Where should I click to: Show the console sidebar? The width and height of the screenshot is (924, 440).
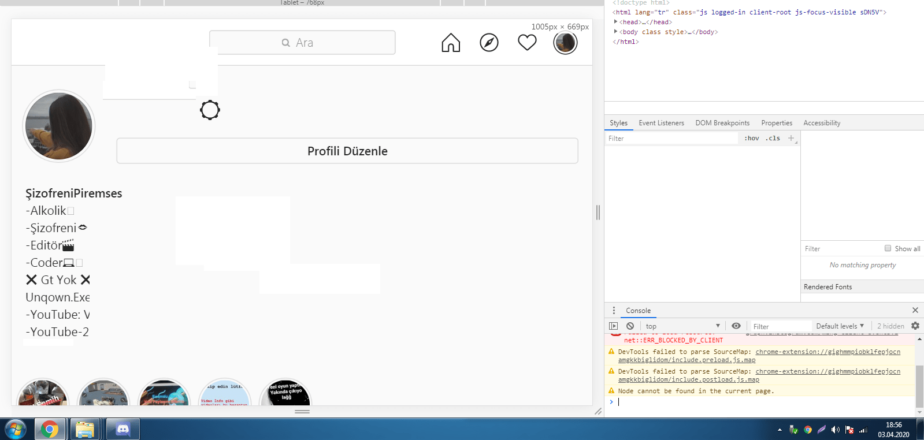614,326
